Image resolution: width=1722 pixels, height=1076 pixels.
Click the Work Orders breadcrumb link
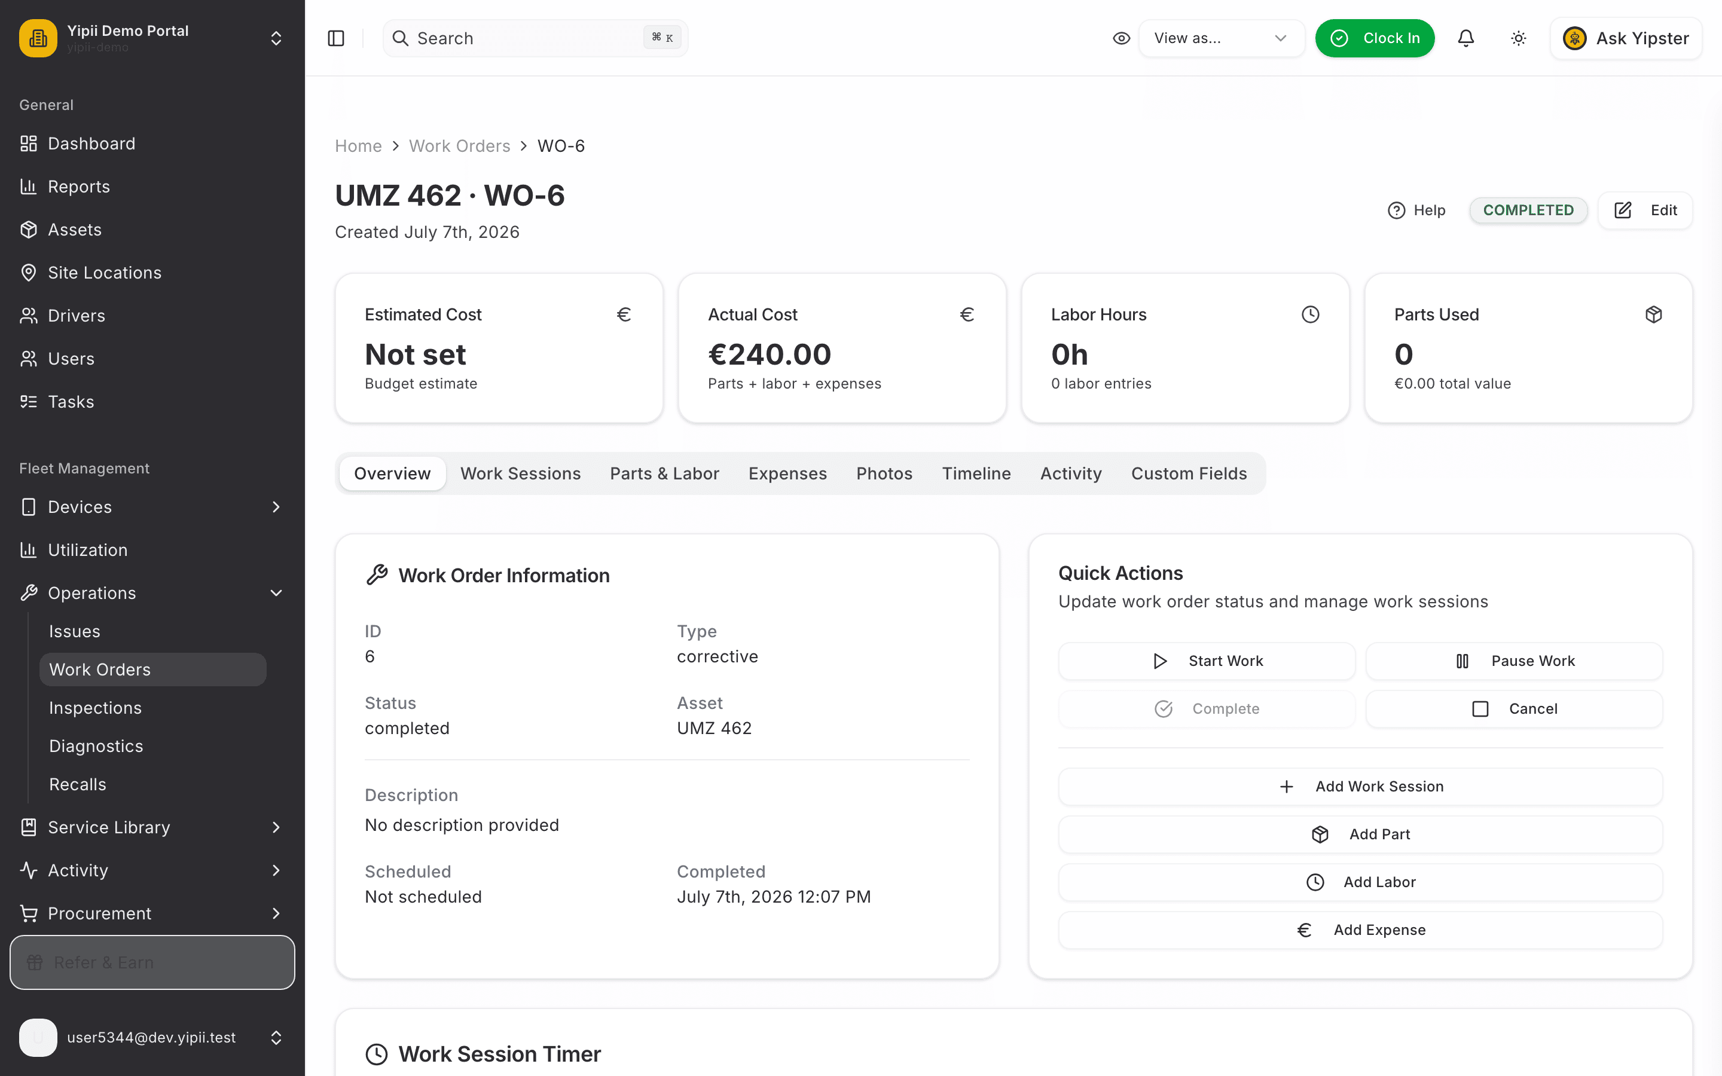tap(460, 146)
